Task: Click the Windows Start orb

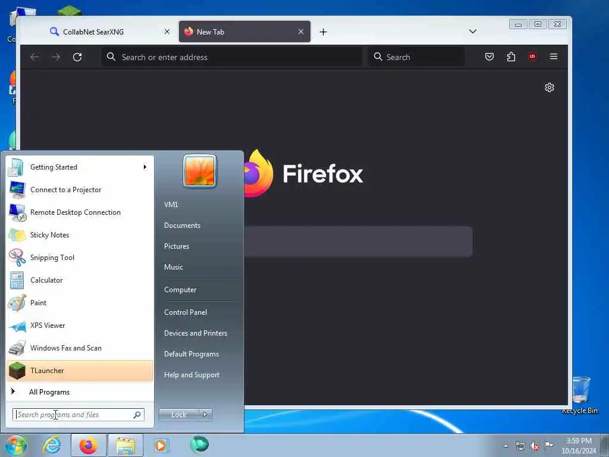Action: 15,446
